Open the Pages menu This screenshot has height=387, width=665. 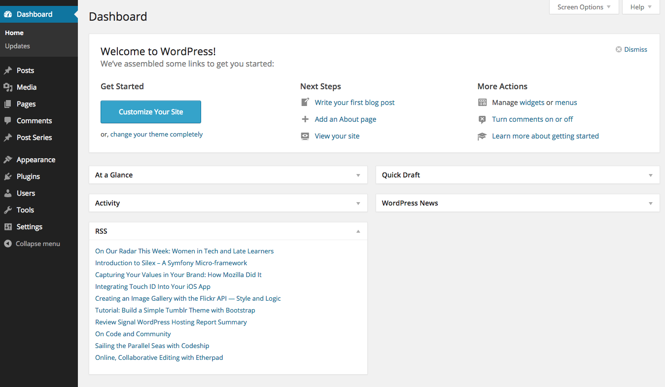tap(39, 104)
